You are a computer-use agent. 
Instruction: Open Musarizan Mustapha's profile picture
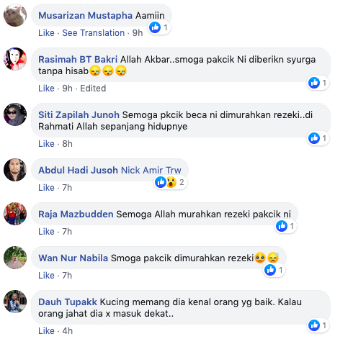(15, 15)
